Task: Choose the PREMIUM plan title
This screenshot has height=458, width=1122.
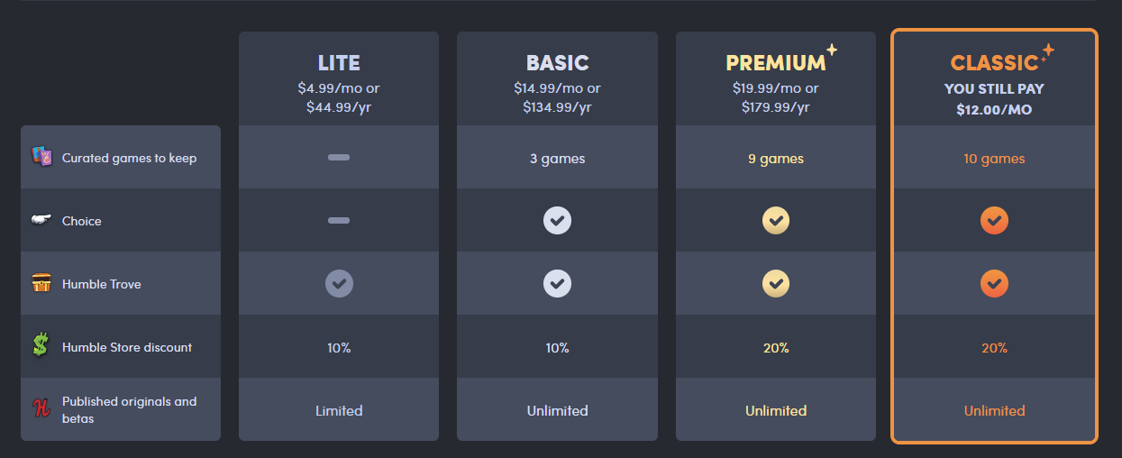Action: pos(775,63)
